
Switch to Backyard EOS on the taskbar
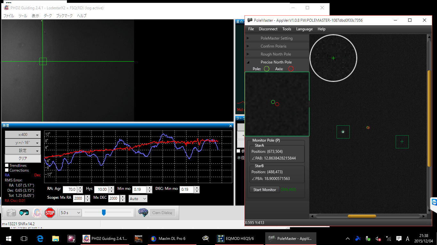click(x=139, y=238)
